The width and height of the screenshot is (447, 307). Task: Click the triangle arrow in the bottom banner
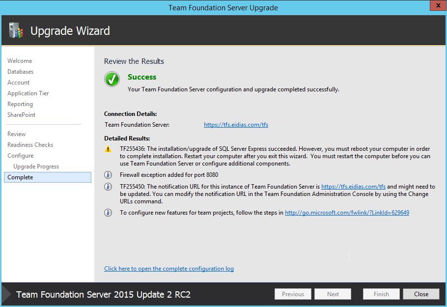[x=6, y=294]
